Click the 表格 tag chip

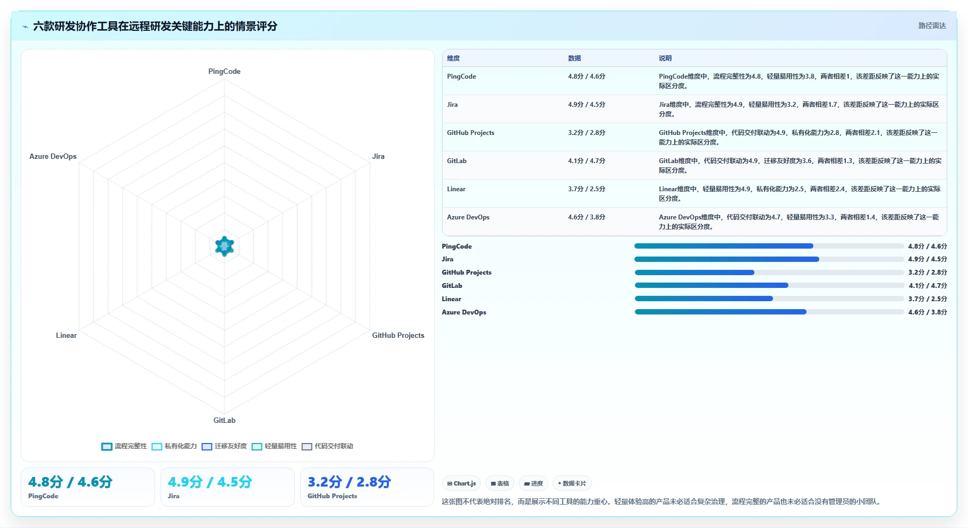pyautogui.click(x=499, y=483)
